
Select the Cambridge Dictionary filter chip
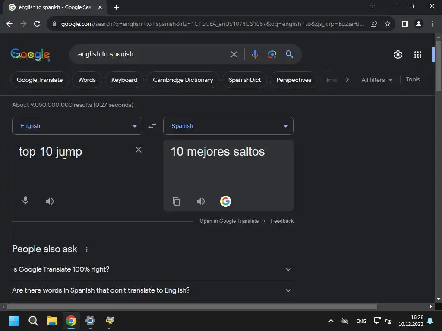coord(183,80)
